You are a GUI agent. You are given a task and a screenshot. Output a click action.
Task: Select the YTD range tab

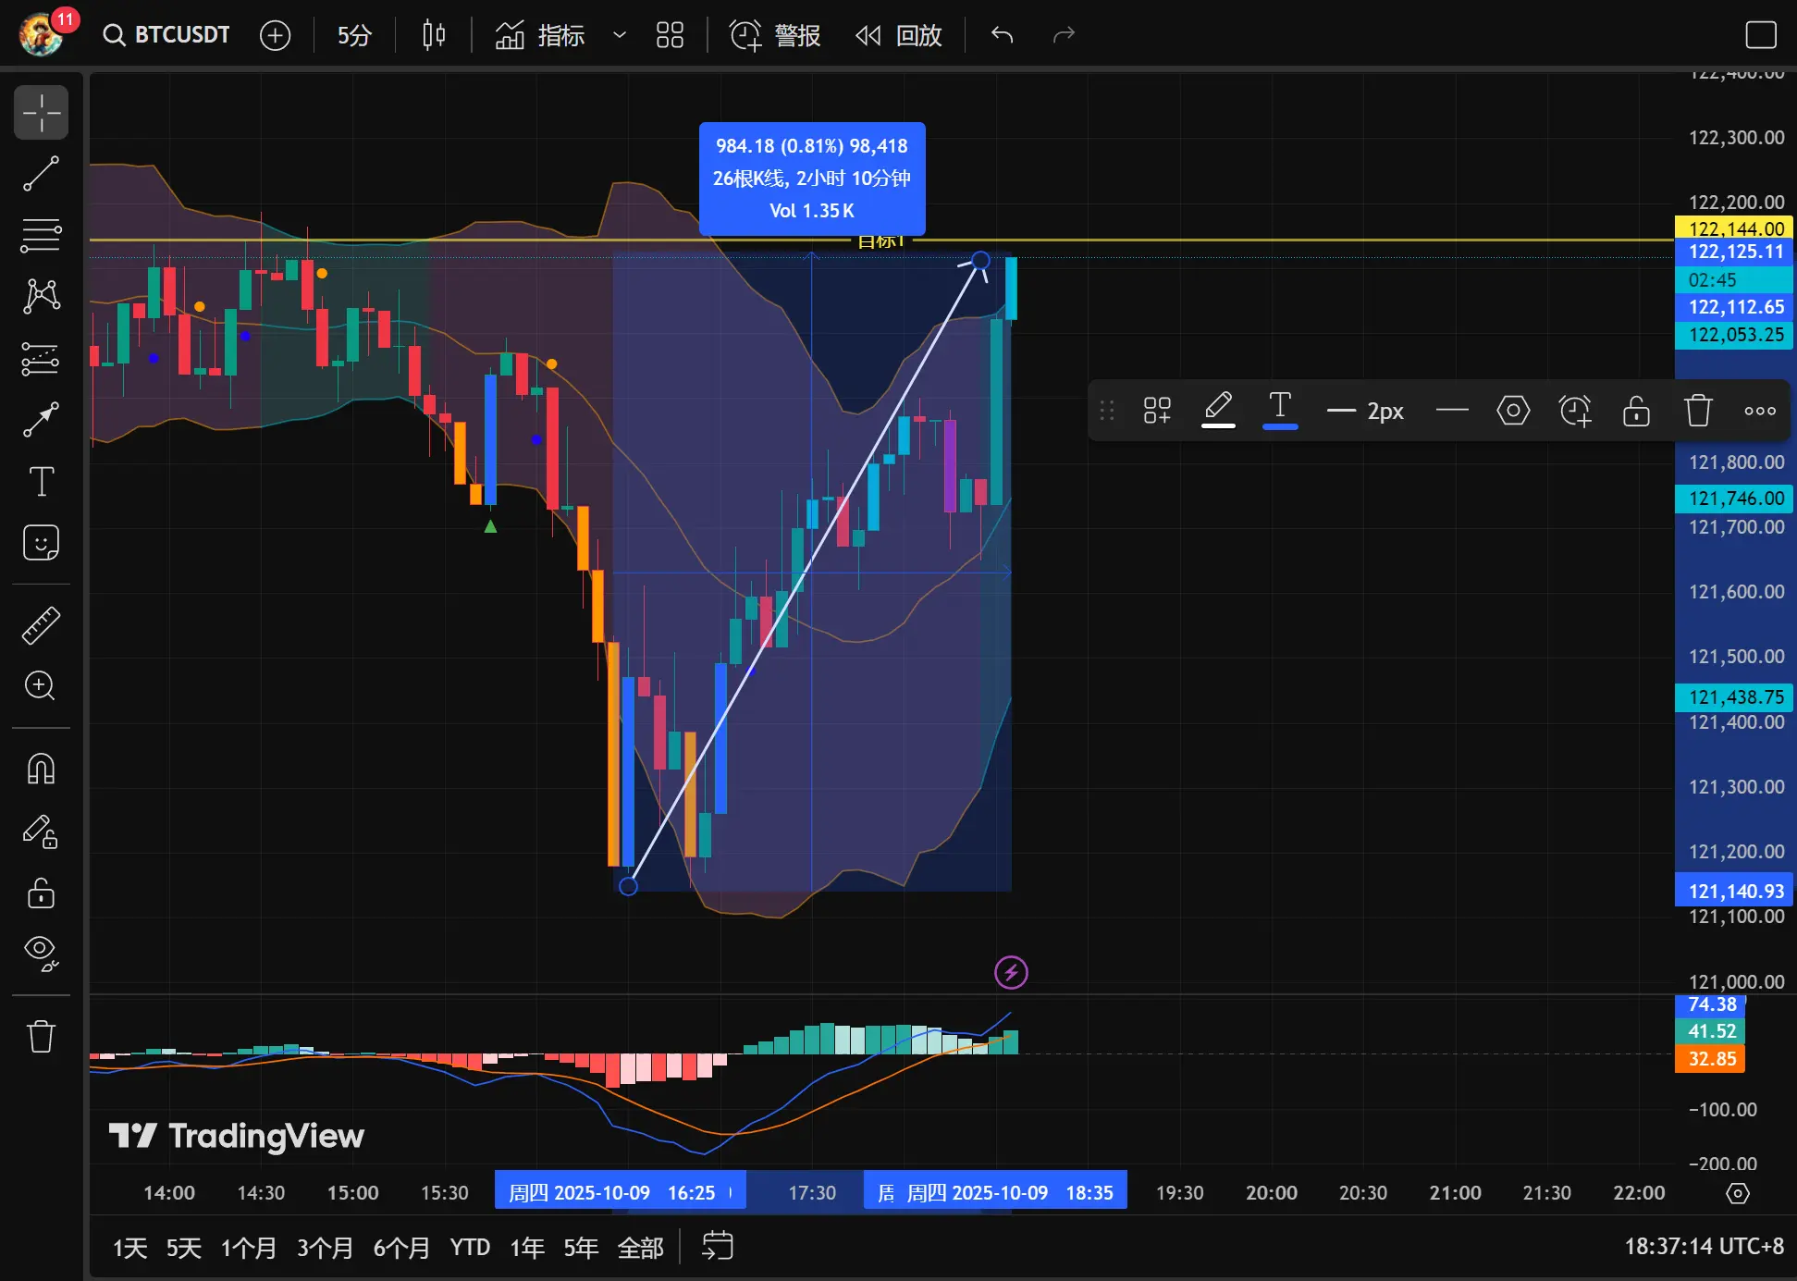pyautogui.click(x=470, y=1248)
